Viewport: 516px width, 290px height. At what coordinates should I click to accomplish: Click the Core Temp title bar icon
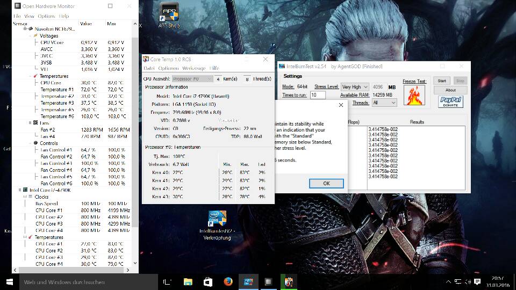point(146,59)
